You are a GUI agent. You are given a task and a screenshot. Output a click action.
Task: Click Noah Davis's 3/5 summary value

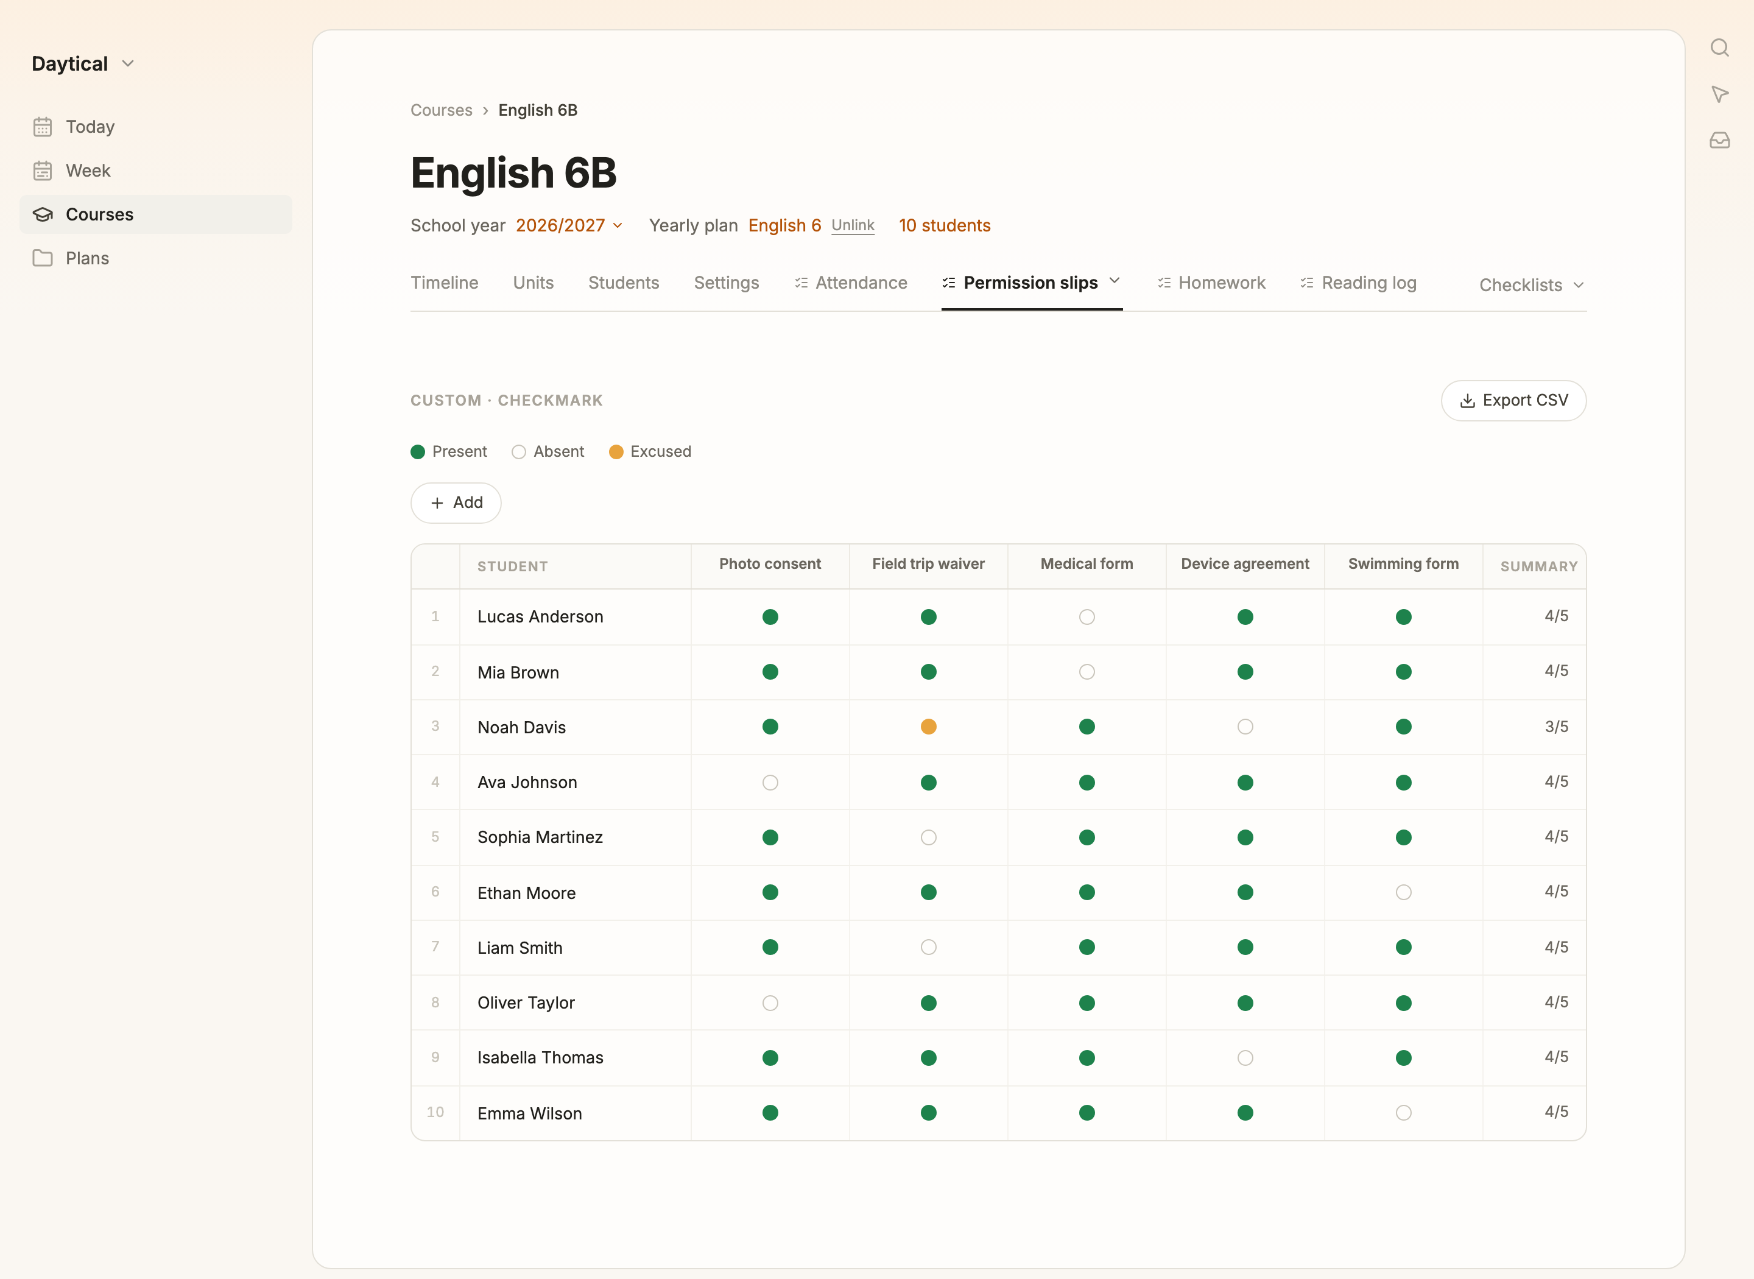(1557, 727)
